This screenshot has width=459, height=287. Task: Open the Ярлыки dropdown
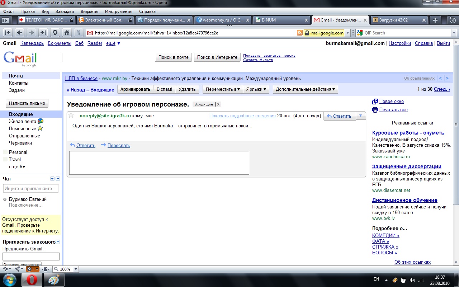coord(256,89)
